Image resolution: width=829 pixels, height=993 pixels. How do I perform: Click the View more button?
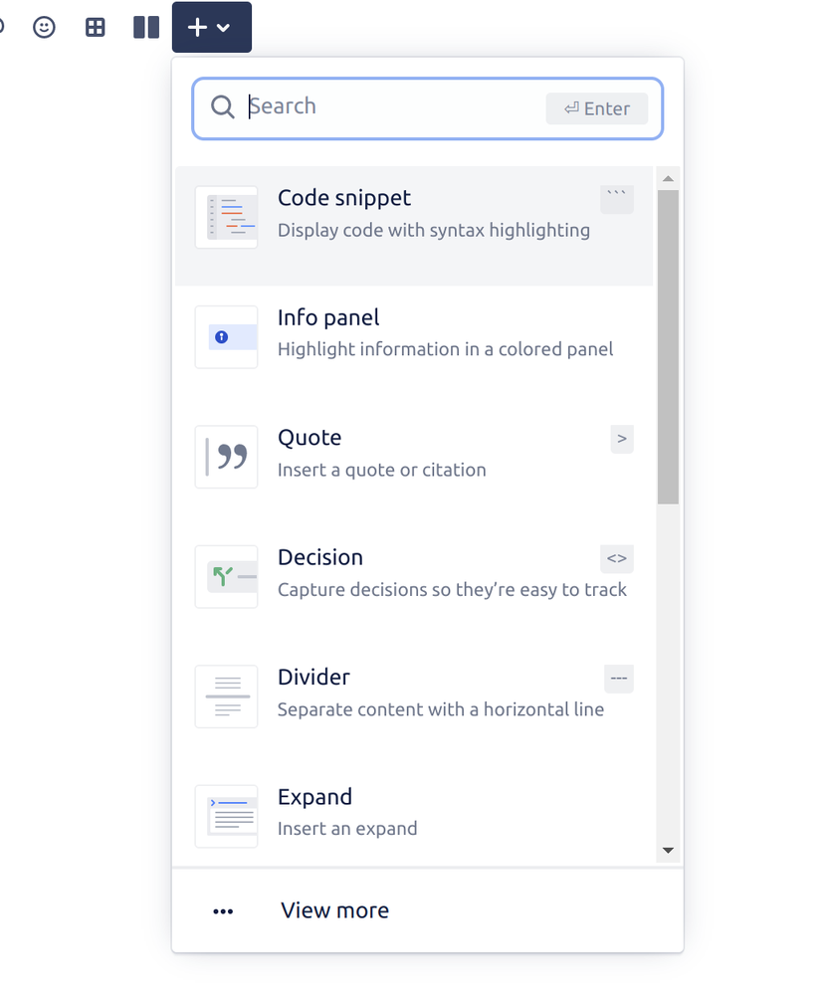(334, 910)
